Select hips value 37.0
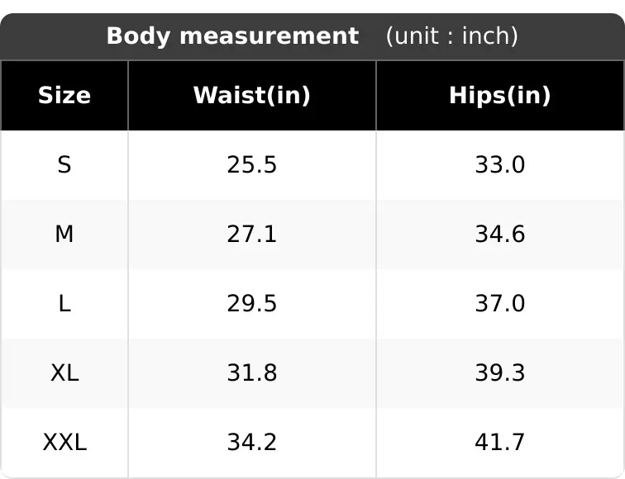Viewport: 625px width, 479px height. click(x=500, y=303)
